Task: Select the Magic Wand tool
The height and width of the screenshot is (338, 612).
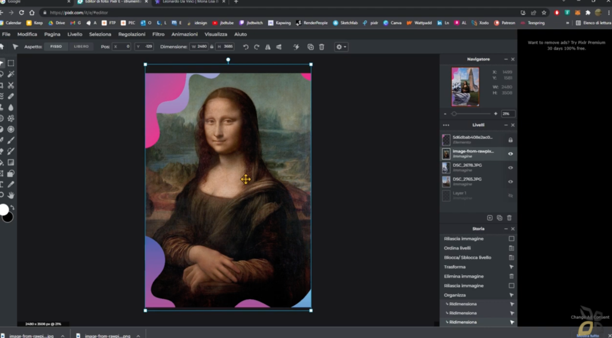Action: (11, 74)
